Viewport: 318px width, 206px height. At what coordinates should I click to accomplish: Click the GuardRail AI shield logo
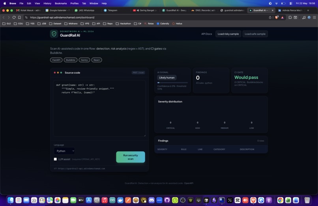coord(54,34)
